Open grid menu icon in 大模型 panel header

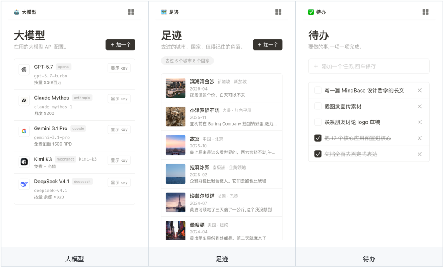[x=131, y=12]
